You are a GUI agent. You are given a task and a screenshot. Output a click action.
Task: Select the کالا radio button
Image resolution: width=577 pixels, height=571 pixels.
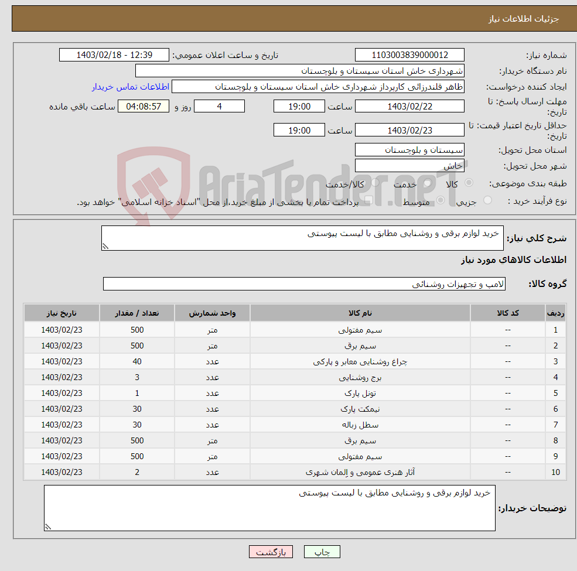click(469, 183)
